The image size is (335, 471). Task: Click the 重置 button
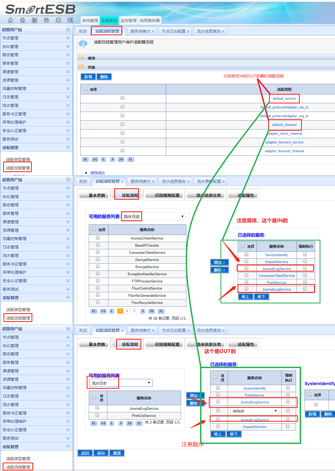point(117,453)
